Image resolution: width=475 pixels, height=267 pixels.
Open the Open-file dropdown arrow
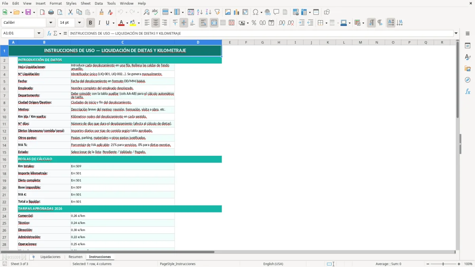[22, 12]
